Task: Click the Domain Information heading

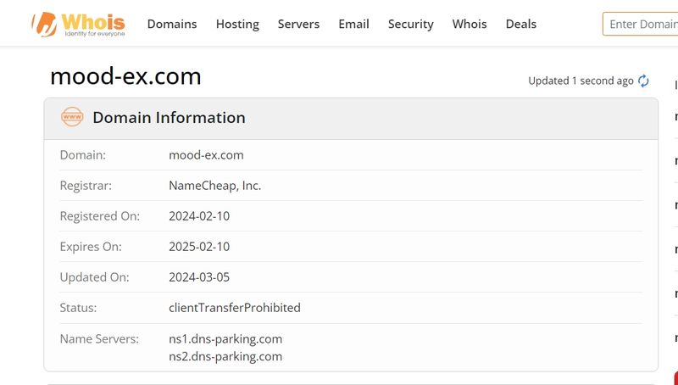Action: tap(169, 118)
